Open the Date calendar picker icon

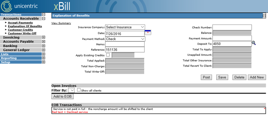pos(148,32)
